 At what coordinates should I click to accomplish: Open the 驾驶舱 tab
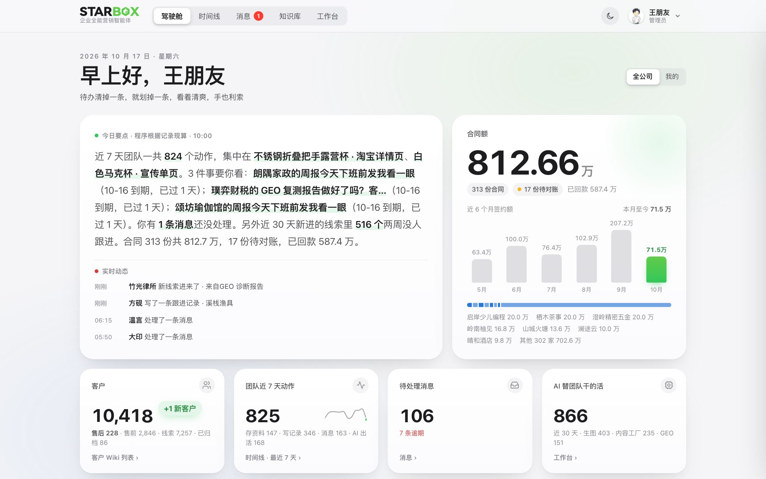pyautogui.click(x=172, y=16)
